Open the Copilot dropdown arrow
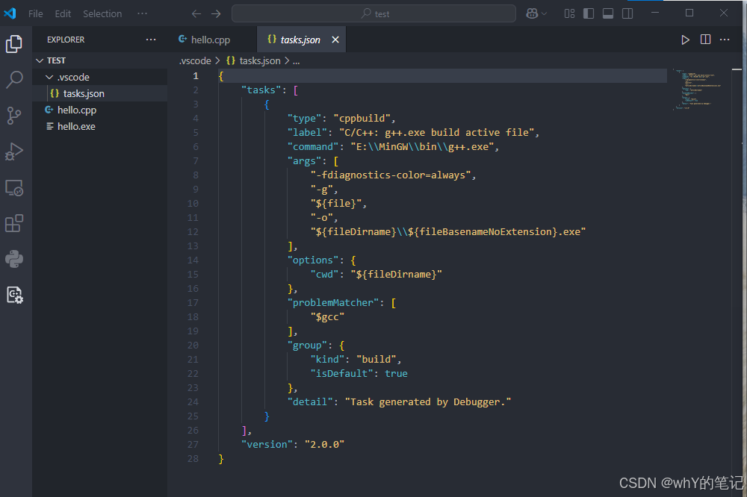 544,13
